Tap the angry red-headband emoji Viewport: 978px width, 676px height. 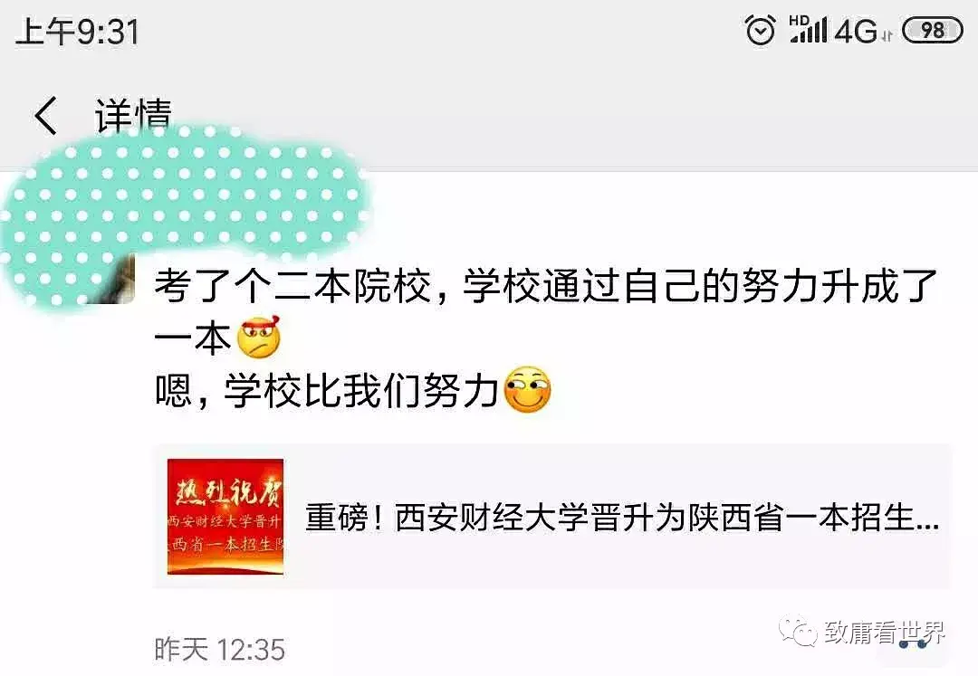point(260,337)
